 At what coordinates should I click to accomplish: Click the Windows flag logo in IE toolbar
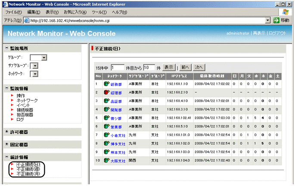286,12
